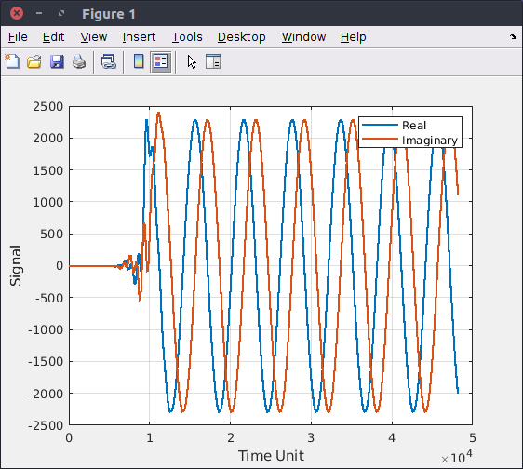
Task: Open the Insert menu
Action: coord(139,37)
